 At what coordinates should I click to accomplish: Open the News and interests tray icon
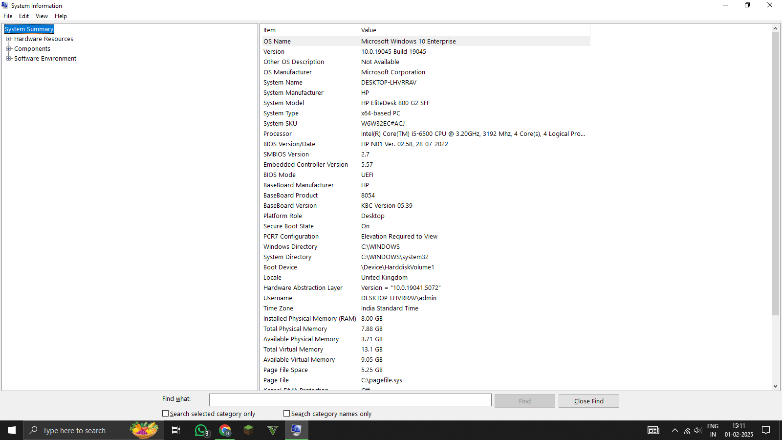(653, 430)
